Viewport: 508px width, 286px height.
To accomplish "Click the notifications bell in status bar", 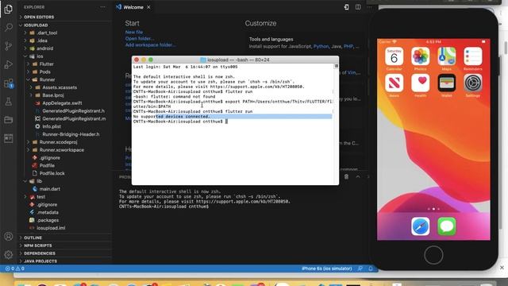I will click(371, 269).
